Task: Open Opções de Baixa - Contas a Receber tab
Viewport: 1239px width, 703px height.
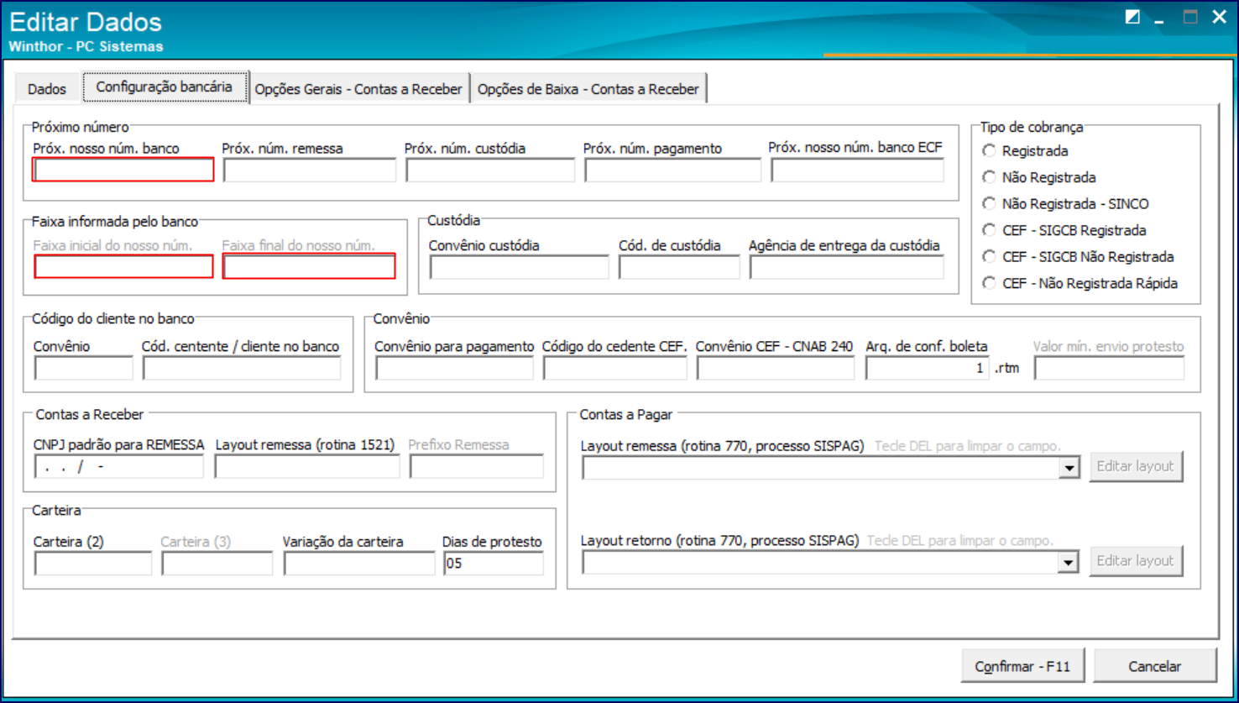Action: click(x=588, y=89)
